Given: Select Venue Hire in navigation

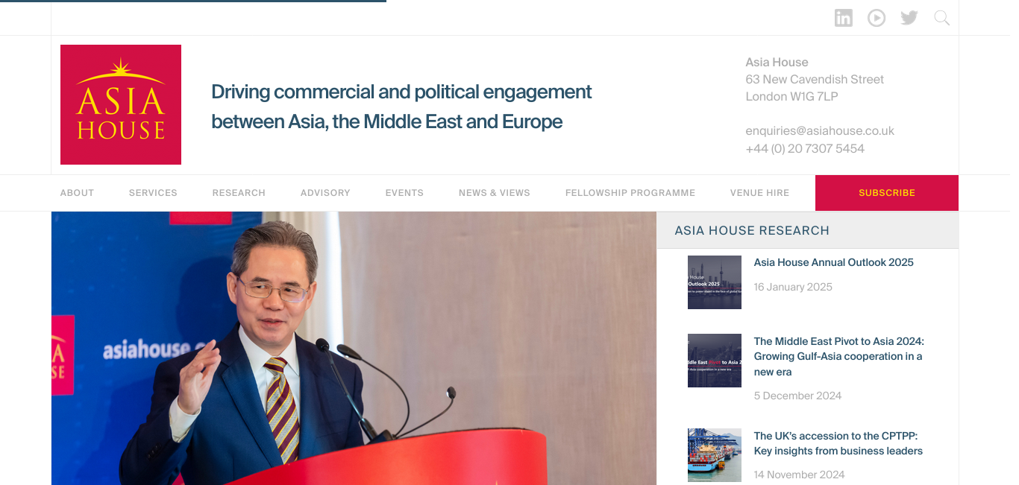Looking at the screenshot, I should click(759, 193).
